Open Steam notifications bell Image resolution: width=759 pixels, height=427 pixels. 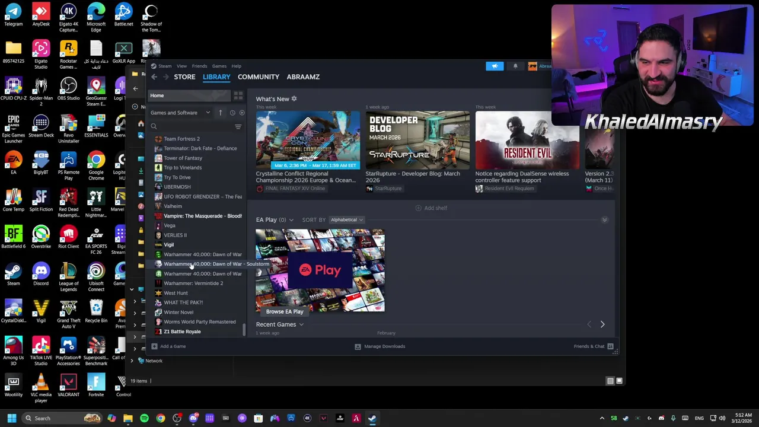(515, 66)
